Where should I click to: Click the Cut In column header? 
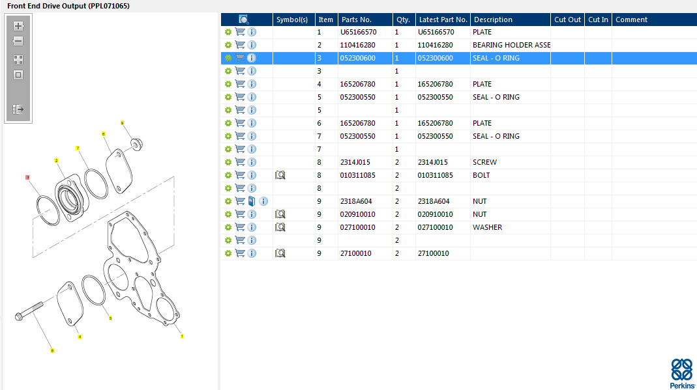pyautogui.click(x=598, y=20)
